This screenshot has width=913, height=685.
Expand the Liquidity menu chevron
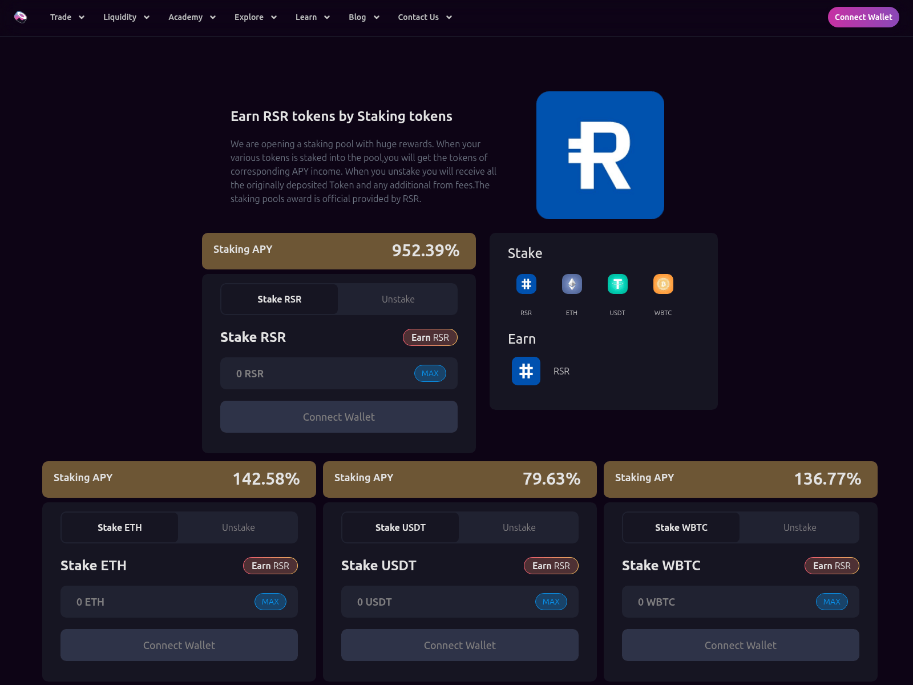147,17
